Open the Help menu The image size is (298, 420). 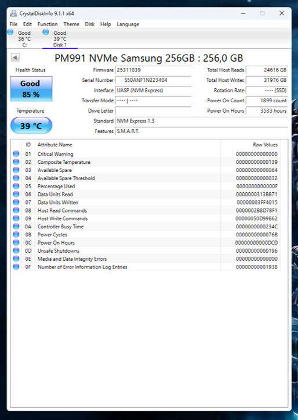coord(106,24)
